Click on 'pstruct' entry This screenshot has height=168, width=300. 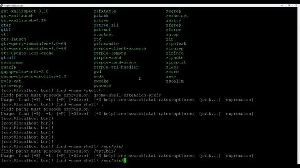[x=102, y=30]
